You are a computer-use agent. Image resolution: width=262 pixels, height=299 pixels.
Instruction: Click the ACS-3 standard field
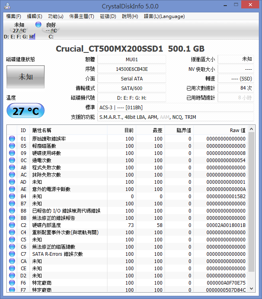[176, 108]
